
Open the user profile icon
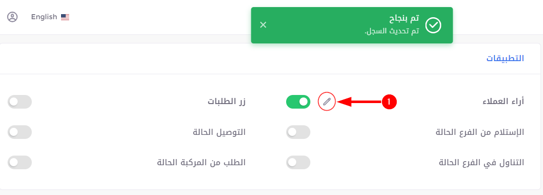point(13,17)
